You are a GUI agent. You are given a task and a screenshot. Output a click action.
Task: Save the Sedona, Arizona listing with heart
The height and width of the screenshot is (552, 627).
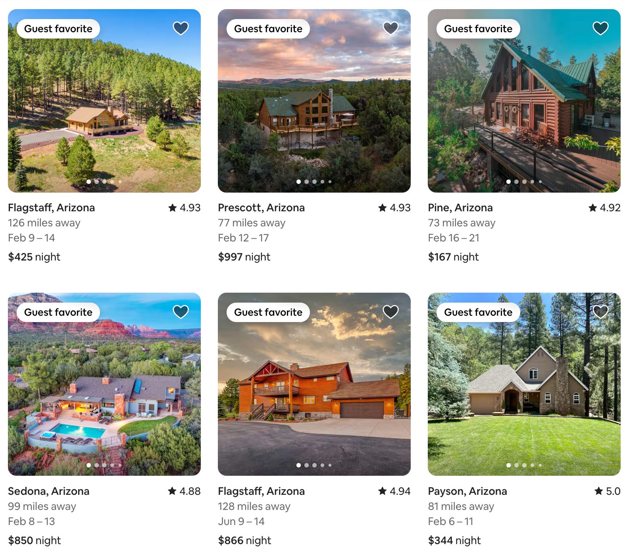pyautogui.click(x=181, y=312)
